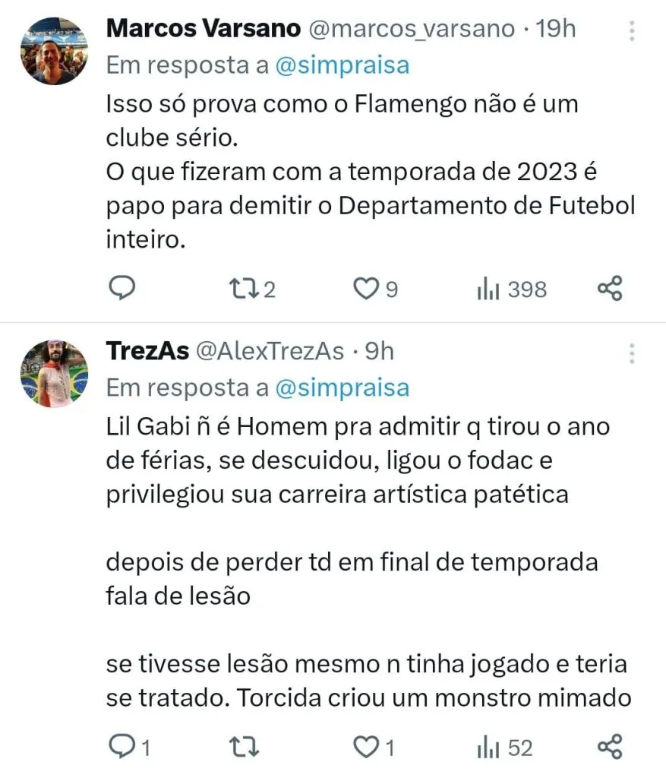
Task: Open Marcos Varsano's profile picture
Action: pyautogui.click(x=54, y=50)
